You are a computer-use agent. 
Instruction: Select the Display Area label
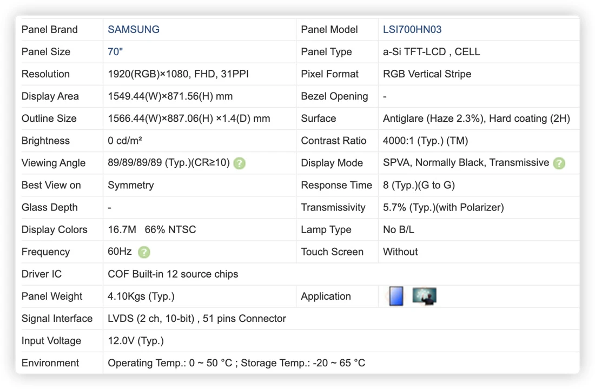(x=50, y=96)
